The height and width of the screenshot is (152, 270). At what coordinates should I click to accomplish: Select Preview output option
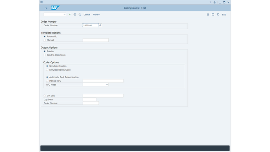45,51
